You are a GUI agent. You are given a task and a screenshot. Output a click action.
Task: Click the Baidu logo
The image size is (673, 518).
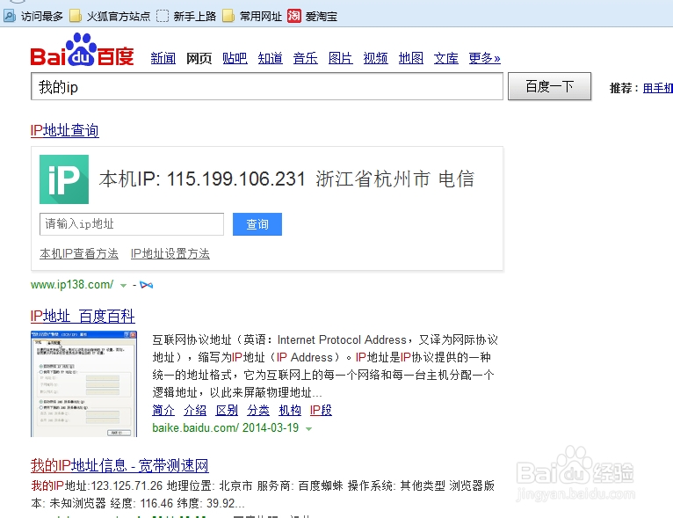pyautogui.click(x=82, y=50)
